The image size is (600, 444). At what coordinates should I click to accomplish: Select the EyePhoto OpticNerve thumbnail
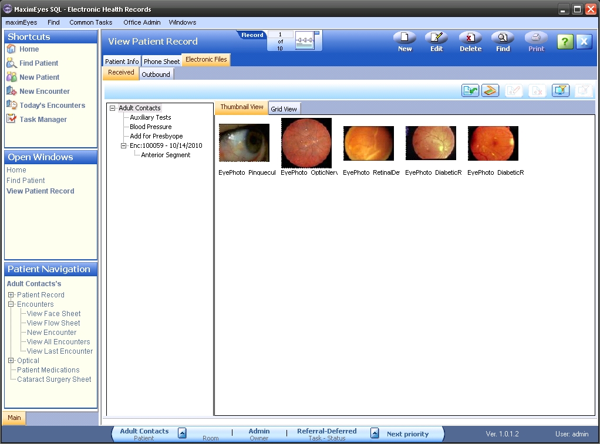306,143
